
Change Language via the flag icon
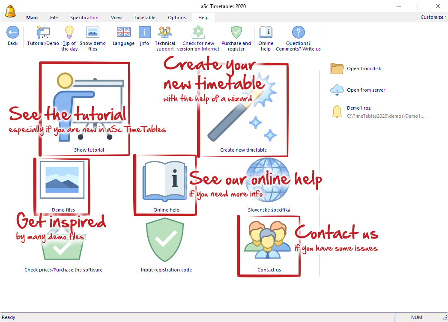coord(123,32)
